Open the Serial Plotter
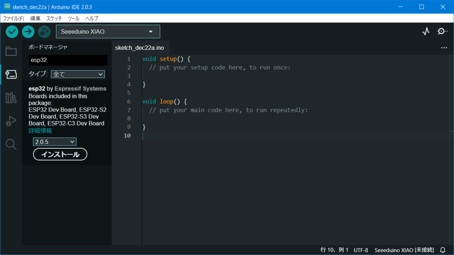 pyautogui.click(x=426, y=32)
